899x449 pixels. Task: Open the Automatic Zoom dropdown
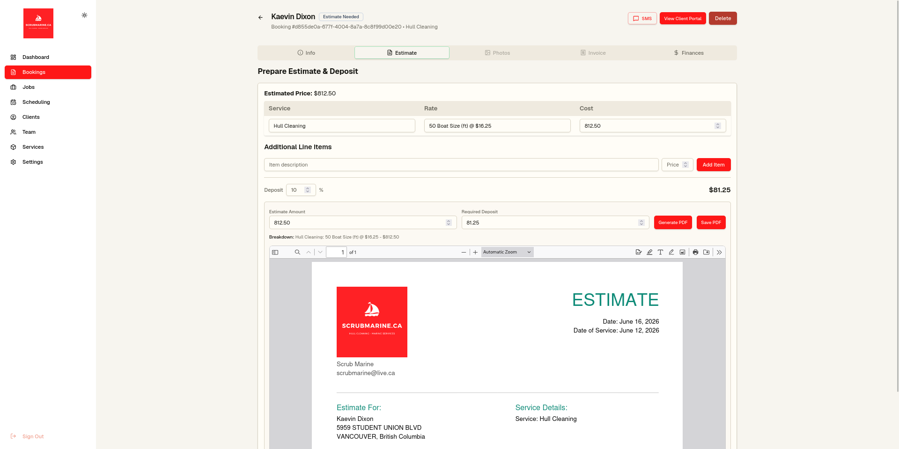(x=507, y=252)
